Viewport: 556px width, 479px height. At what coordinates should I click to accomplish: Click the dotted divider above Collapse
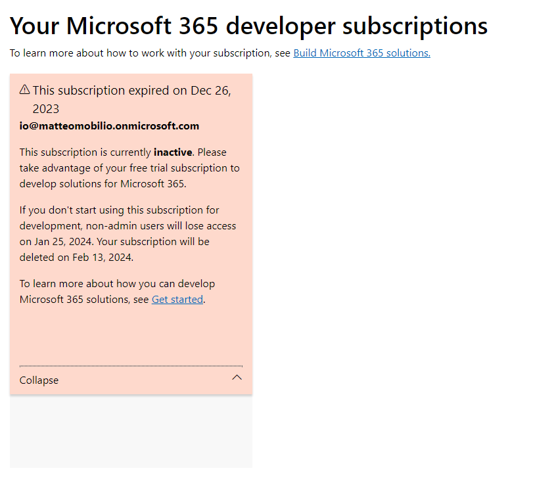(131, 365)
